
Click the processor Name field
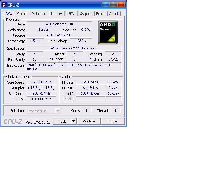(59, 24)
